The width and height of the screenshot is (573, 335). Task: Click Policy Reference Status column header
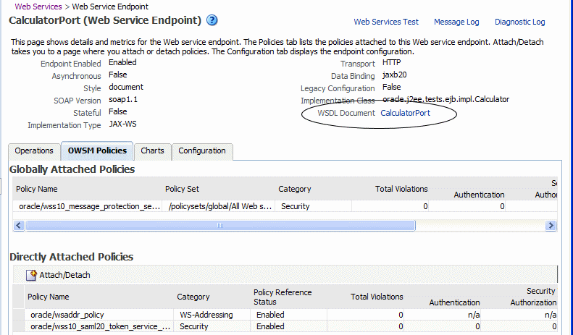coord(283,297)
